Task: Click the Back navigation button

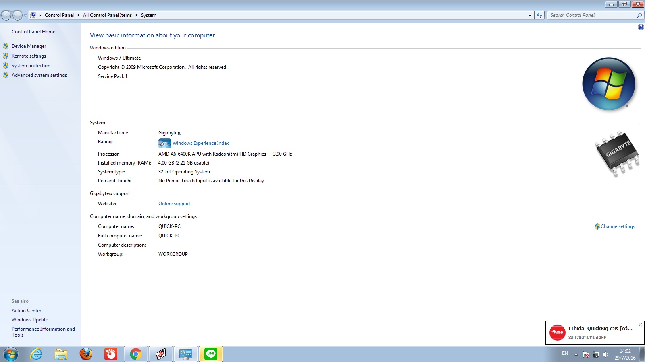Action: [6, 15]
